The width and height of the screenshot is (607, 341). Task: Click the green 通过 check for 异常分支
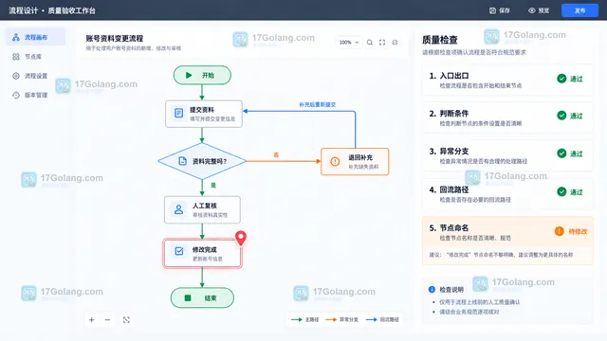561,153
